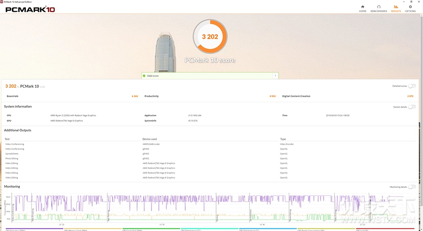Viewport: 423px width, 231px height.
Task: Click the System information heading
Action: [x=18, y=106]
